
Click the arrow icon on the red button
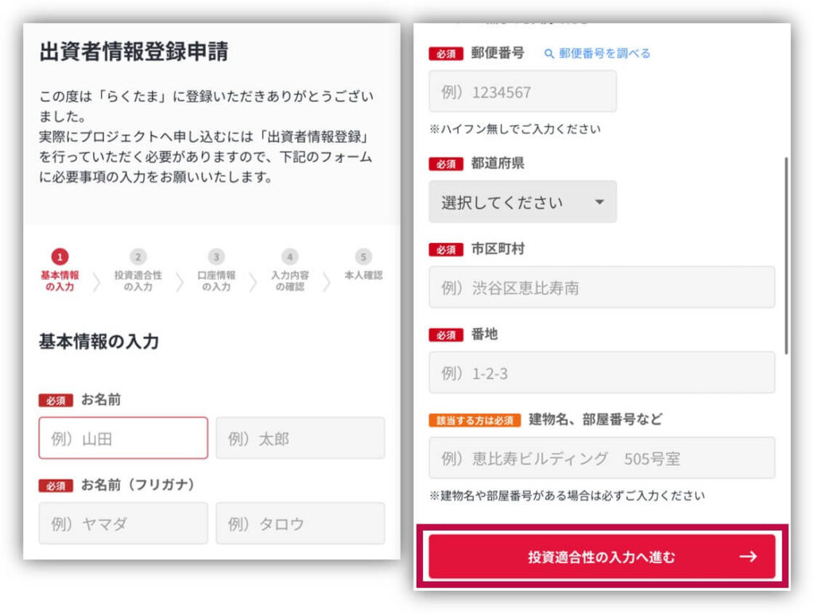tap(748, 557)
